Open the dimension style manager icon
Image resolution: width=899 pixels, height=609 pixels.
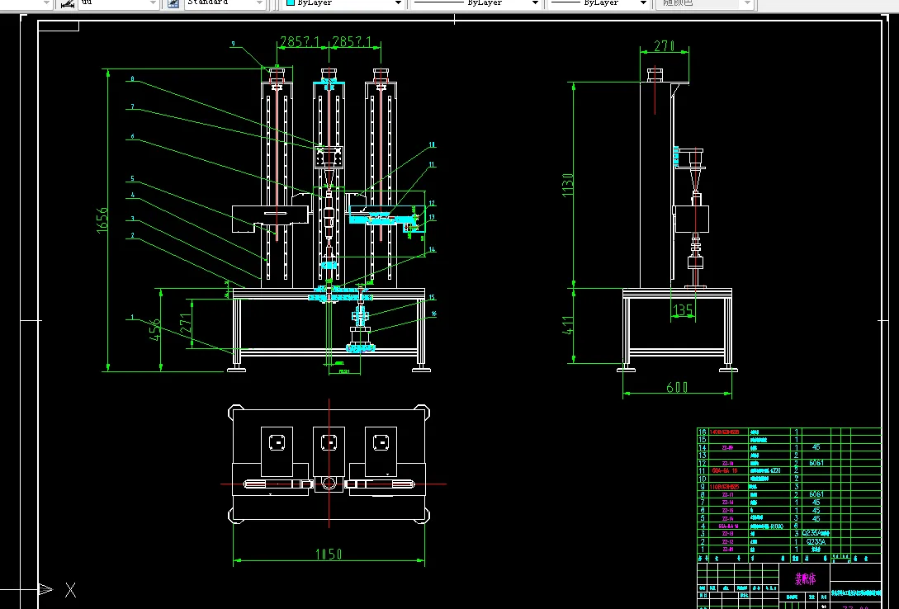[68, 2]
